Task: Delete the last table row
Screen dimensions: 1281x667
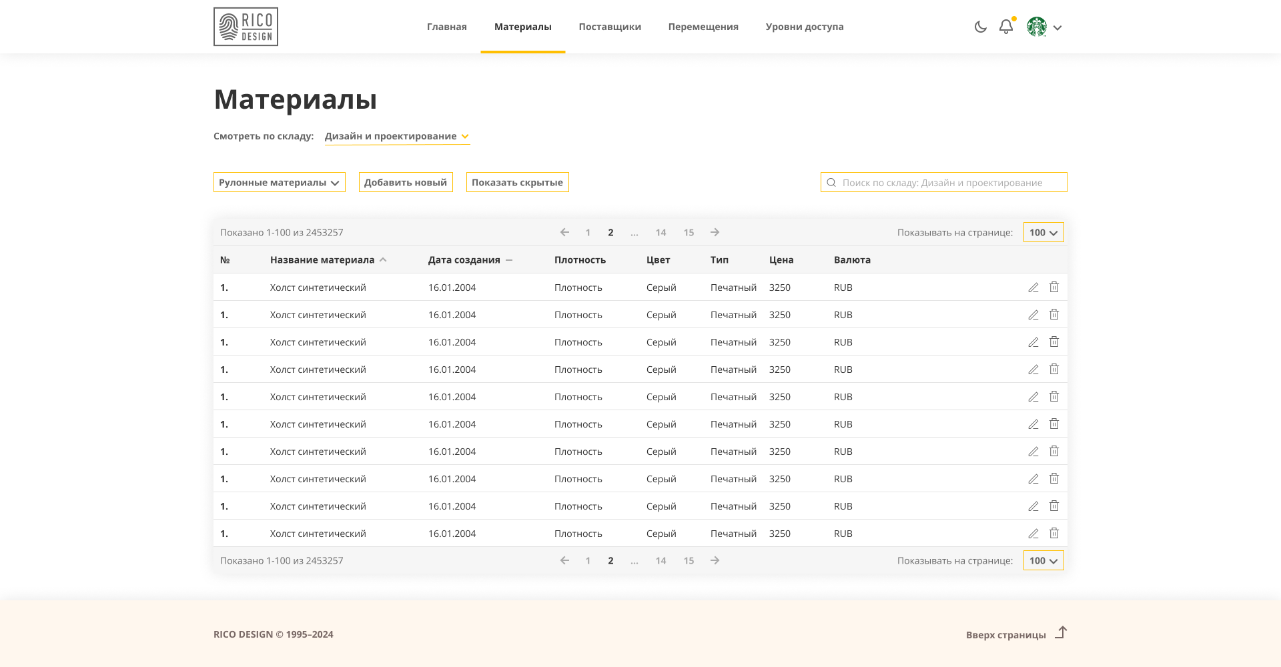Action: pos(1054,533)
